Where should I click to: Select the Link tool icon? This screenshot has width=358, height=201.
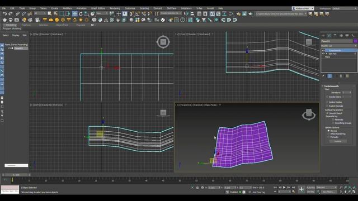click(x=17, y=14)
